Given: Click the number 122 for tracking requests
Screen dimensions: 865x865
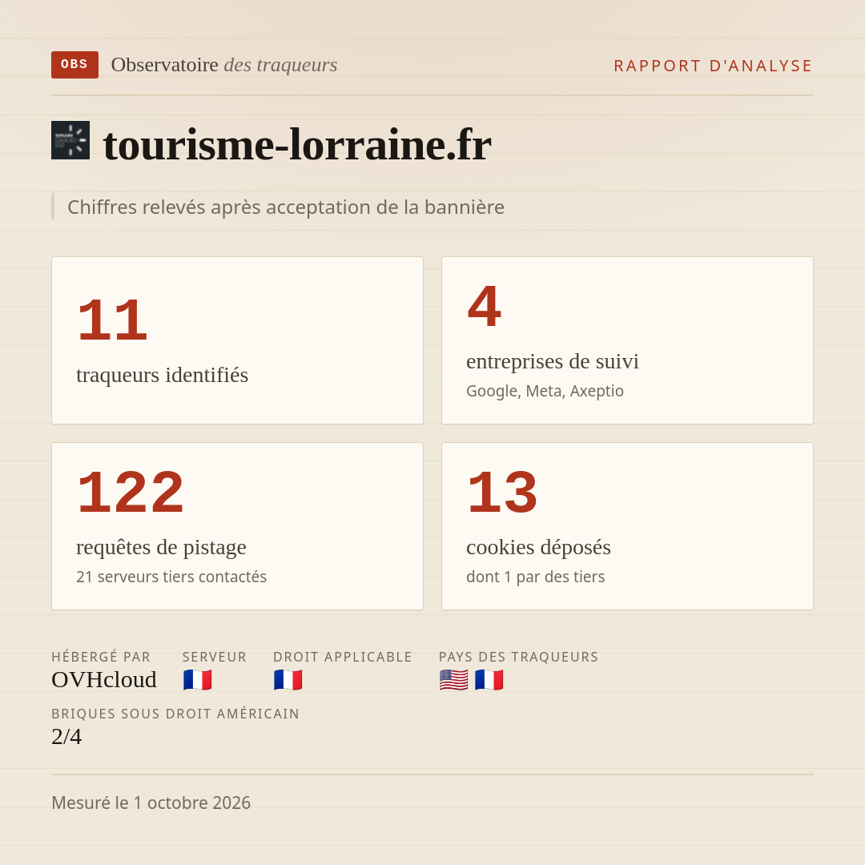Looking at the screenshot, I should click(131, 492).
